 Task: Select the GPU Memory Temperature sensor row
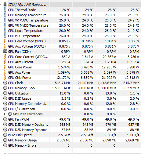coord(70,15)
